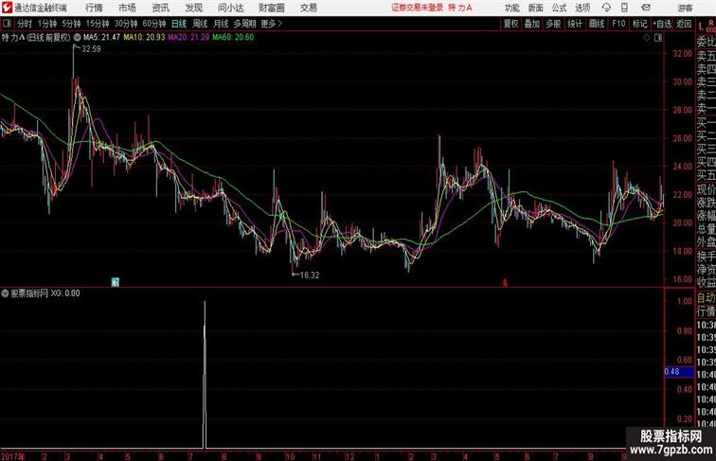Click the cyan event marker at chart bottom
The width and height of the screenshot is (716, 461).
pyautogui.click(x=116, y=282)
